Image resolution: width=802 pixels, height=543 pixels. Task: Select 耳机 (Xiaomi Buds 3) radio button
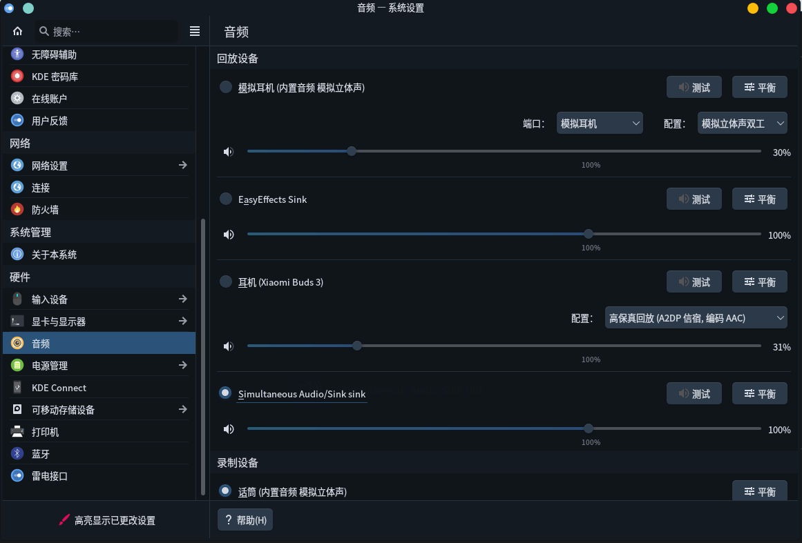[225, 282]
